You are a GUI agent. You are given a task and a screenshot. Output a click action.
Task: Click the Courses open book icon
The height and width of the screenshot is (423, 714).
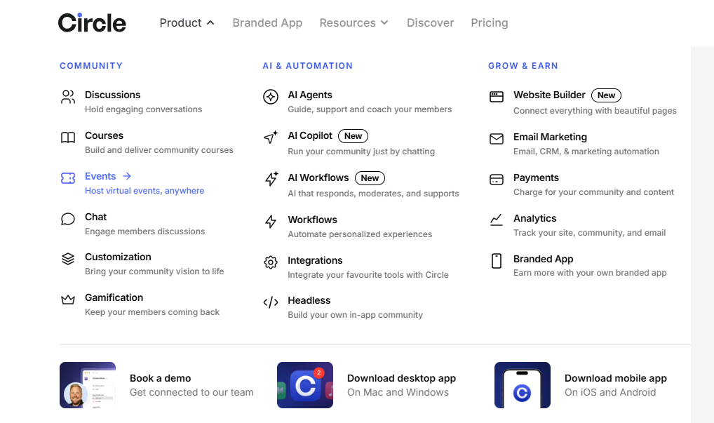pyautogui.click(x=68, y=137)
